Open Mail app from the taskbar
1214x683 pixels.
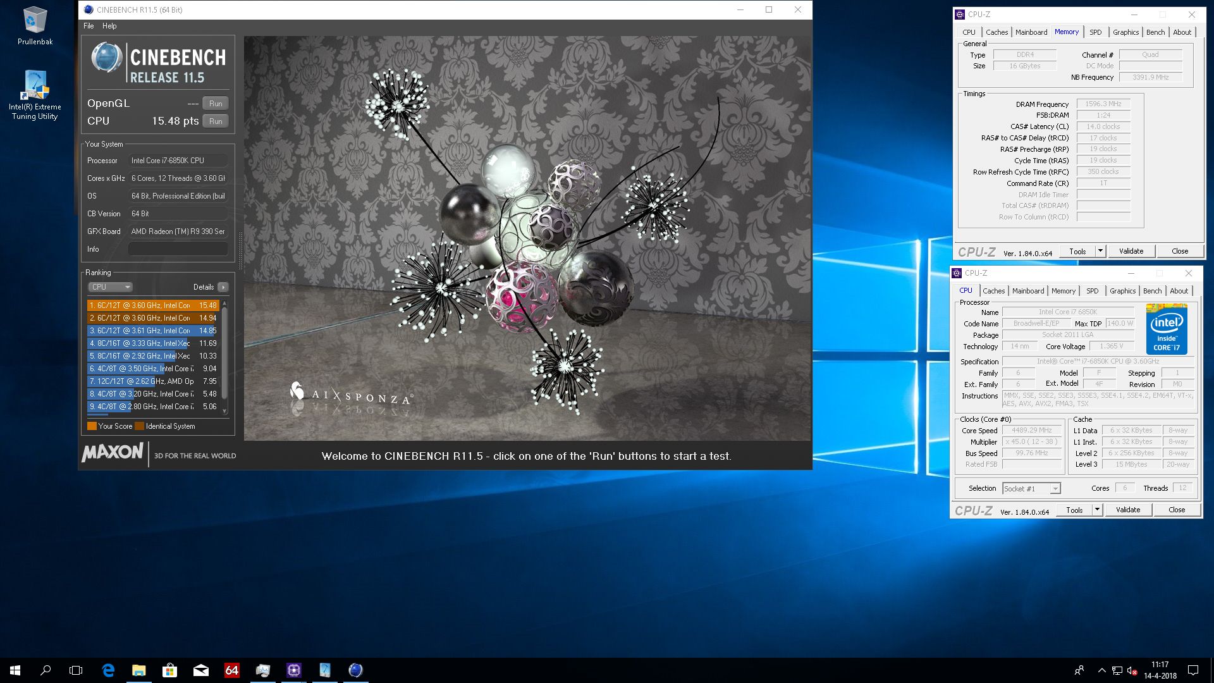(x=201, y=670)
